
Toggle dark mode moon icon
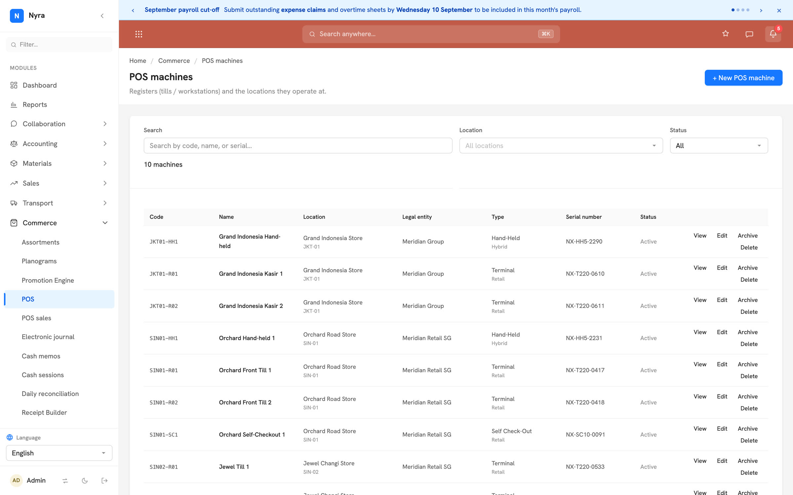[85, 480]
